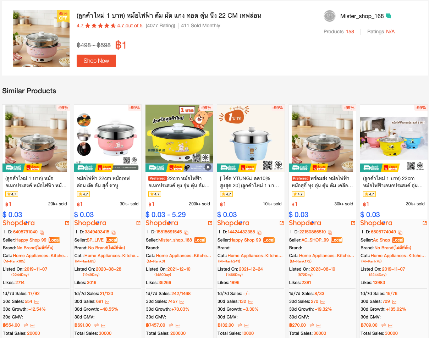Open Shopdora external link icon for SP_LIVE product
Image resolution: width=429 pixels, height=338 pixels.
point(138,223)
